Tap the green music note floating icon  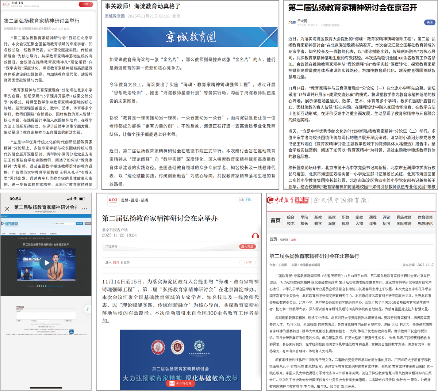pos(88,309)
